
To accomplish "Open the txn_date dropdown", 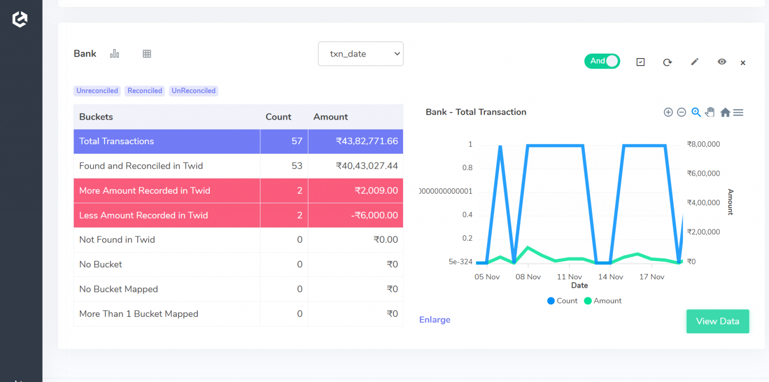I will tap(360, 54).
